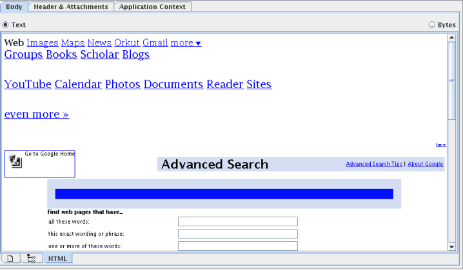Open the Orkut link
The width and height of the screenshot is (463, 270).
click(x=126, y=43)
